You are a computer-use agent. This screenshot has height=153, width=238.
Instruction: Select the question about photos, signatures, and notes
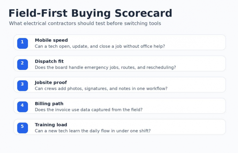[x=101, y=89]
